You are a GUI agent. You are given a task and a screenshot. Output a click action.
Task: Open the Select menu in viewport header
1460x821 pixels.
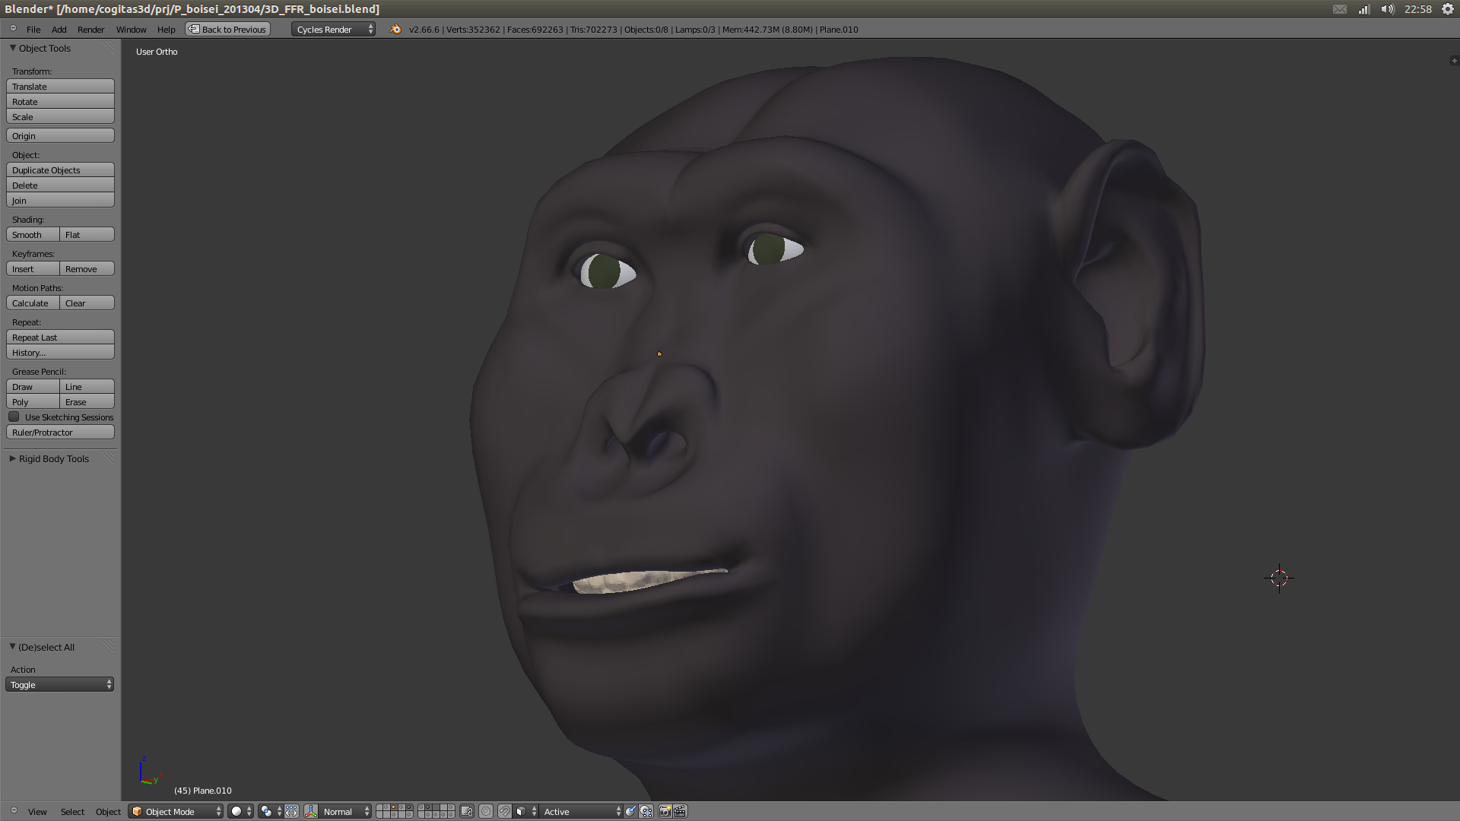click(x=72, y=812)
